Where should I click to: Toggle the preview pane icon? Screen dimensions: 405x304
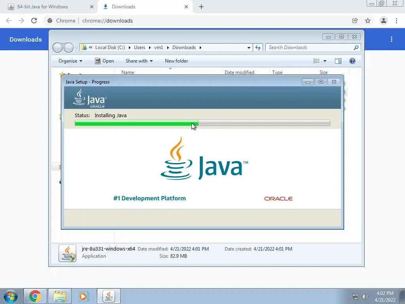click(338, 61)
